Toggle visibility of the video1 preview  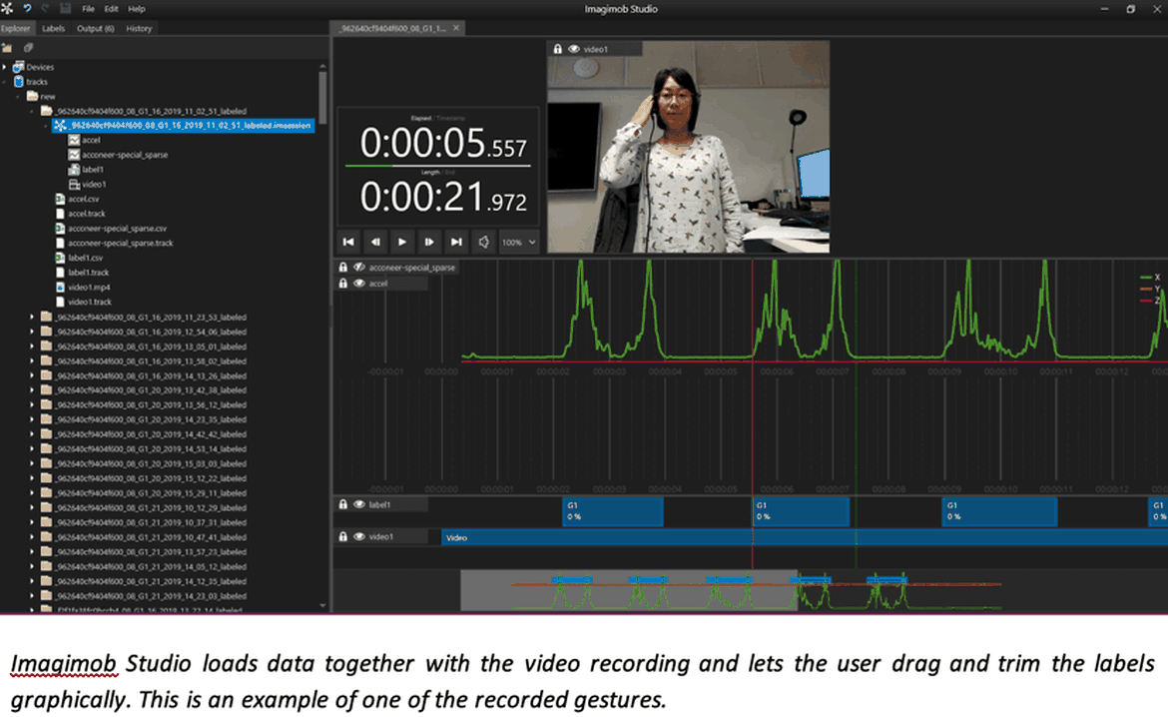[574, 49]
